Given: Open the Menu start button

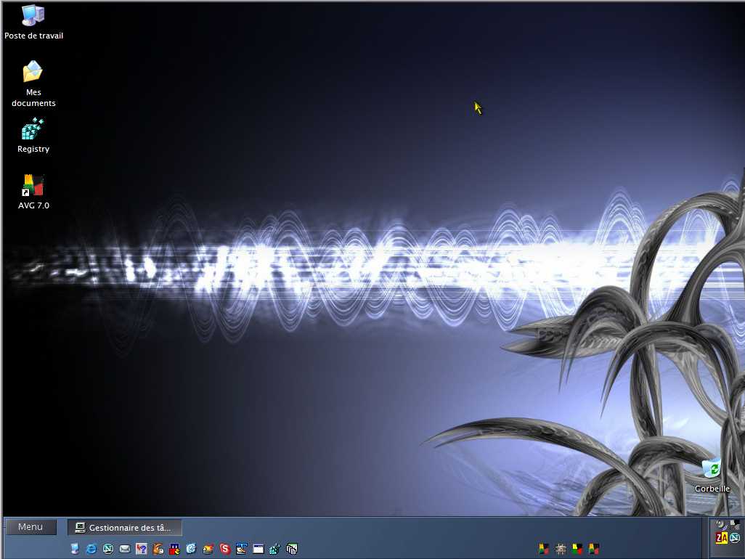Looking at the screenshot, I should coord(30,527).
